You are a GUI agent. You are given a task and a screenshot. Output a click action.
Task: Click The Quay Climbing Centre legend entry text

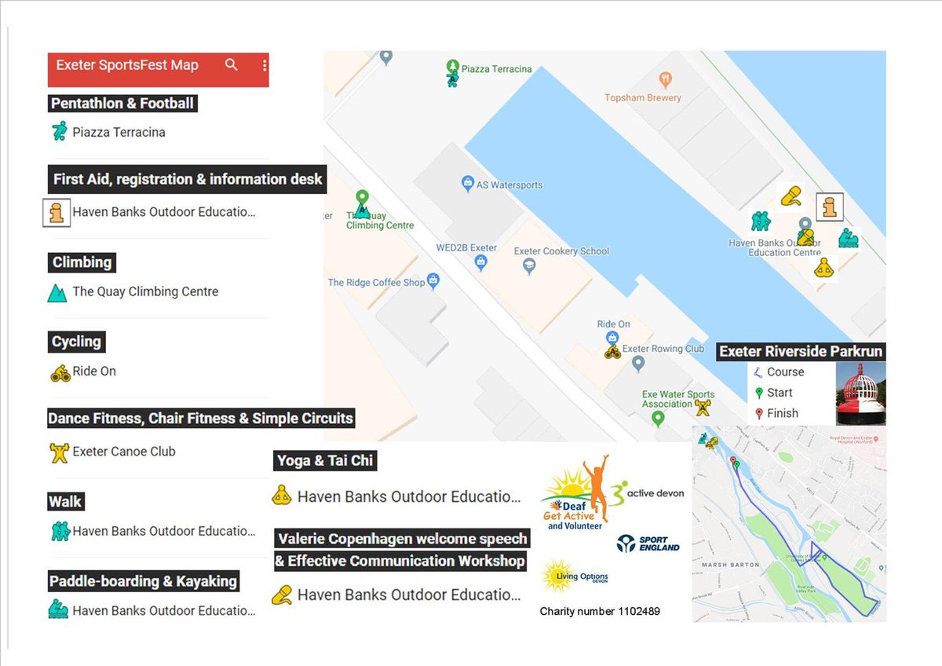[145, 291]
